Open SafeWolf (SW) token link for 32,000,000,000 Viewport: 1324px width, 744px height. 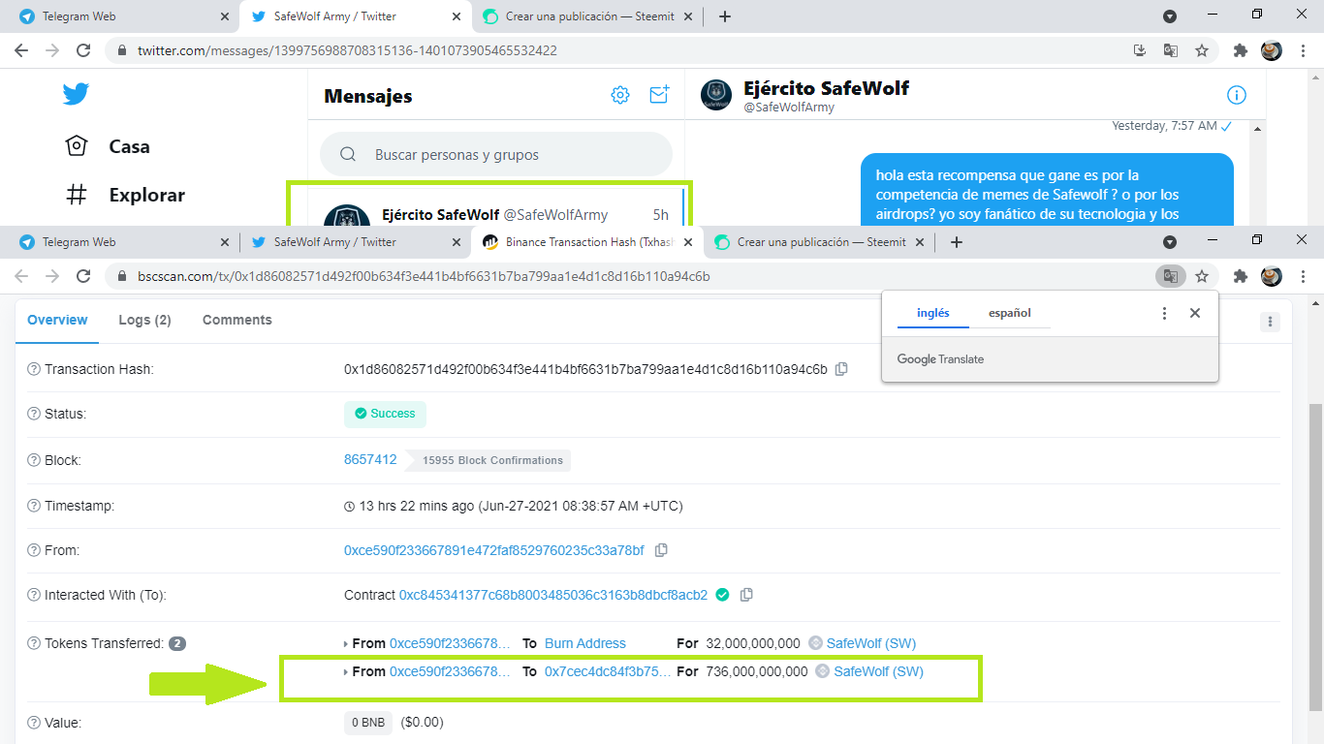(x=871, y=643)
